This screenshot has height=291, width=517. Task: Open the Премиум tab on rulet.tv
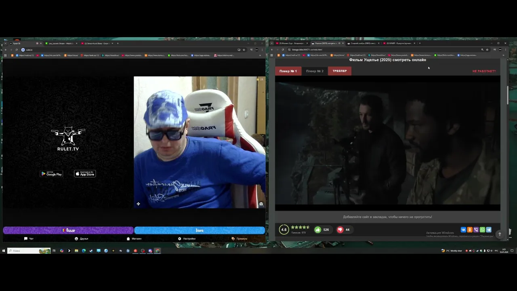(x=239, y=238)
